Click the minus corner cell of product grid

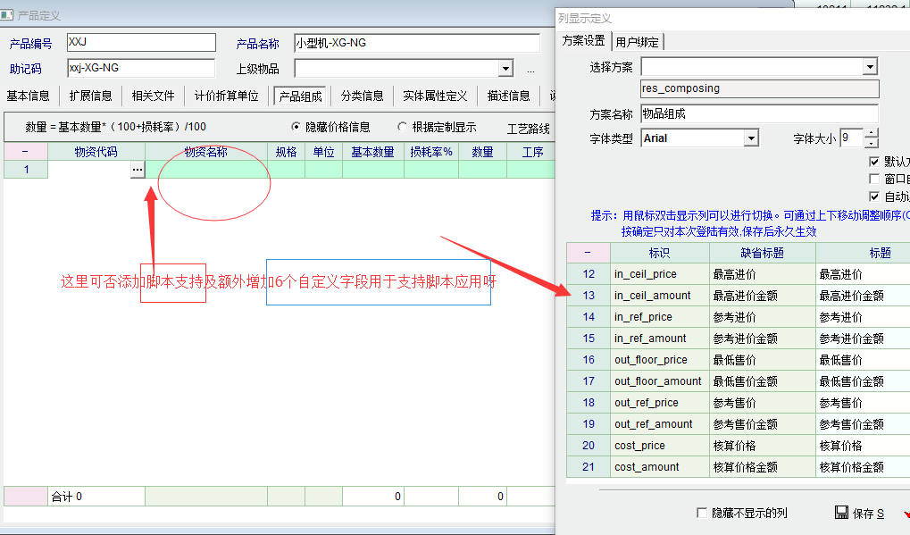click(x=25, y=152)
